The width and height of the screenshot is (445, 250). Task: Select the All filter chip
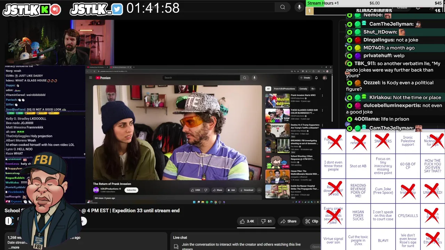(268, 89)
